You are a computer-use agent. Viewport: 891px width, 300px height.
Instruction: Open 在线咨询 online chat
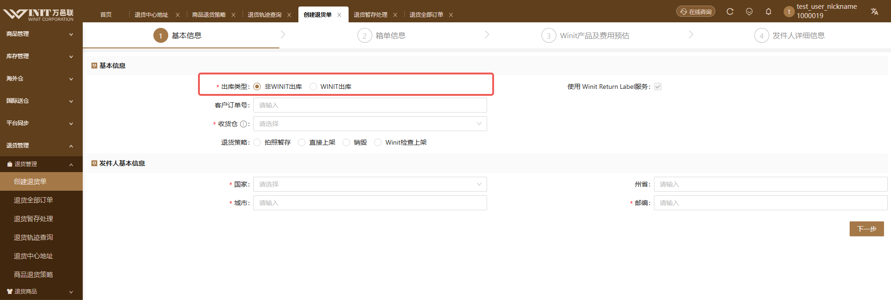tap(696, 12)
